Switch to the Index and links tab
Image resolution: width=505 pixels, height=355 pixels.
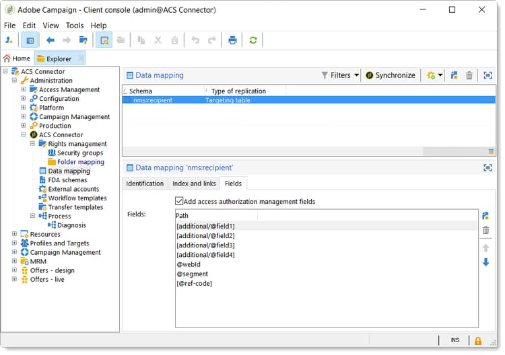(x=194, y=184)
